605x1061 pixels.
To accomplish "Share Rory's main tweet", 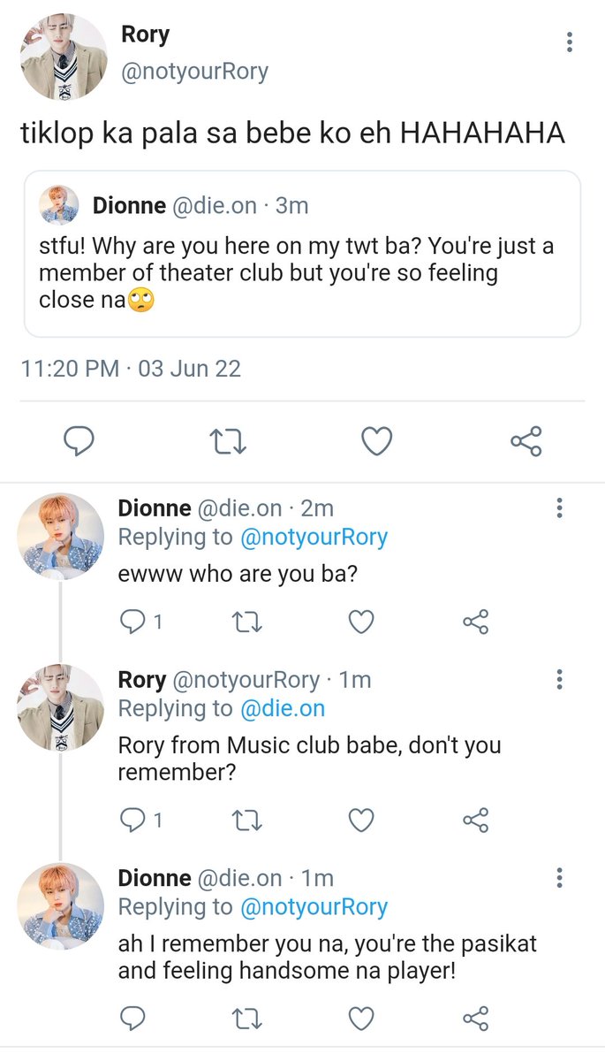I will pos(526,440).
